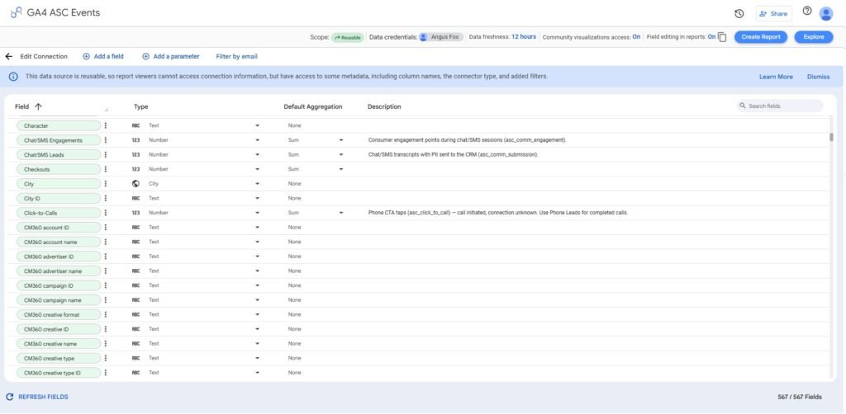Expand Type dropdown for Chat/SMS Leads
846x414 pixels.
[x=257, y=154]
